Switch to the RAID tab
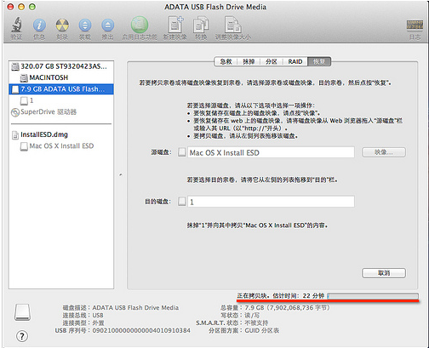The height and width of the screenshot is (348, 429). [x=295, y=61]
